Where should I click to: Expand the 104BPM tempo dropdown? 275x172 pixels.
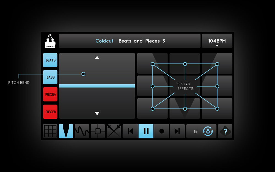pos(217,41)
